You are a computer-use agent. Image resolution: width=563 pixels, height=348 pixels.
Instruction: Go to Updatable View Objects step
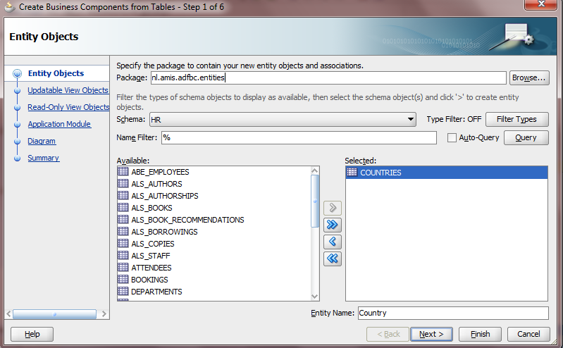pyautogui.click(x=68, y=90)
